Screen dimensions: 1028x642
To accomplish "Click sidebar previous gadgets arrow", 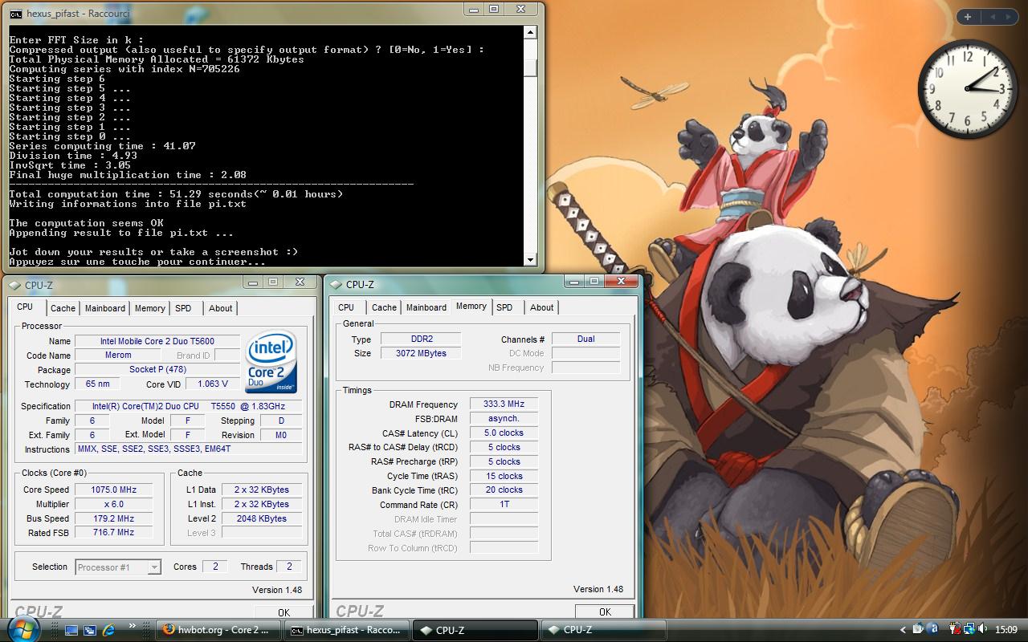I will (x=993, y=17).
